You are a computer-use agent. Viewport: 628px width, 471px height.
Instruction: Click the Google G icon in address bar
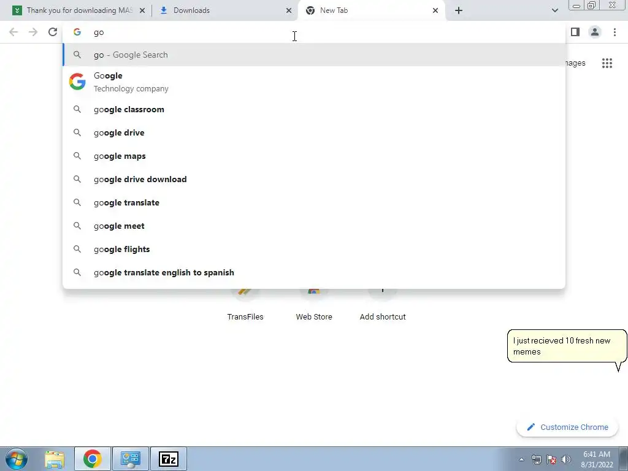(77, 32)
